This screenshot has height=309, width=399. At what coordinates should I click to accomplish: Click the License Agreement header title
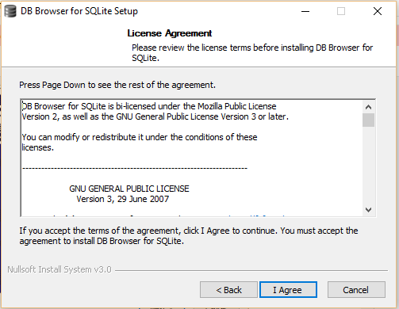[170, 33]
